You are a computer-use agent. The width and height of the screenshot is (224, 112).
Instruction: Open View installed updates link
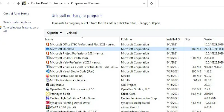[17, 22]
